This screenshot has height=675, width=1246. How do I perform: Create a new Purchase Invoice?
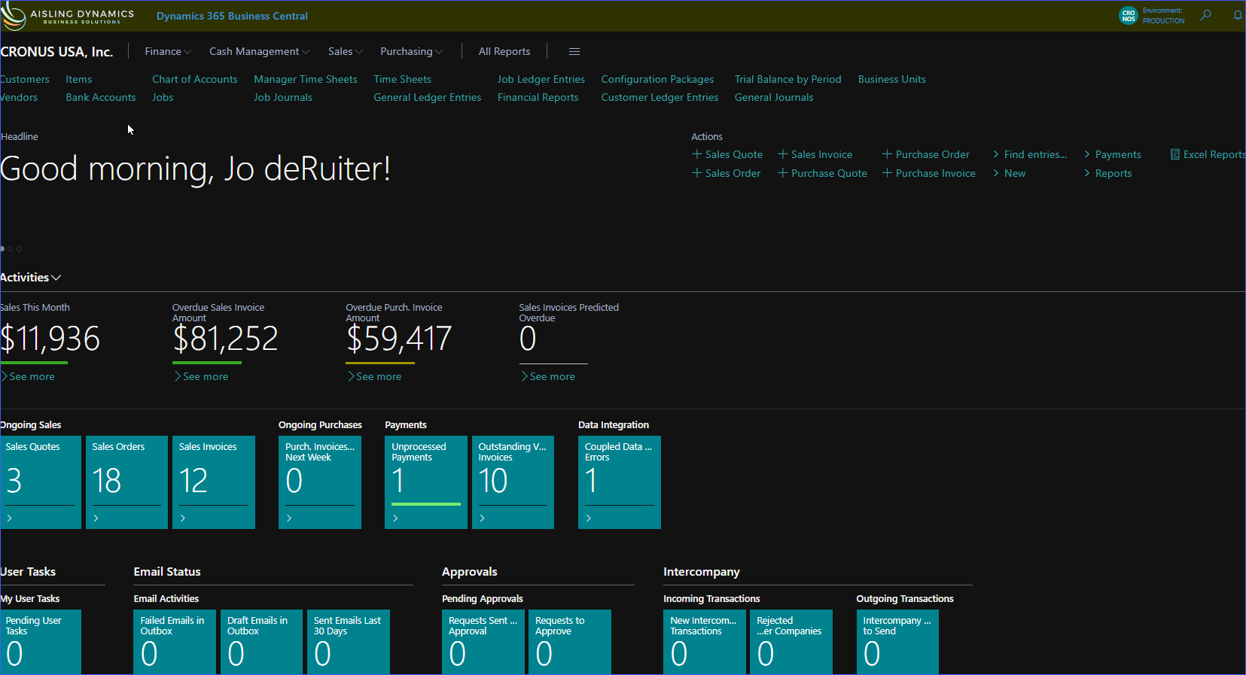pos(929,173)
